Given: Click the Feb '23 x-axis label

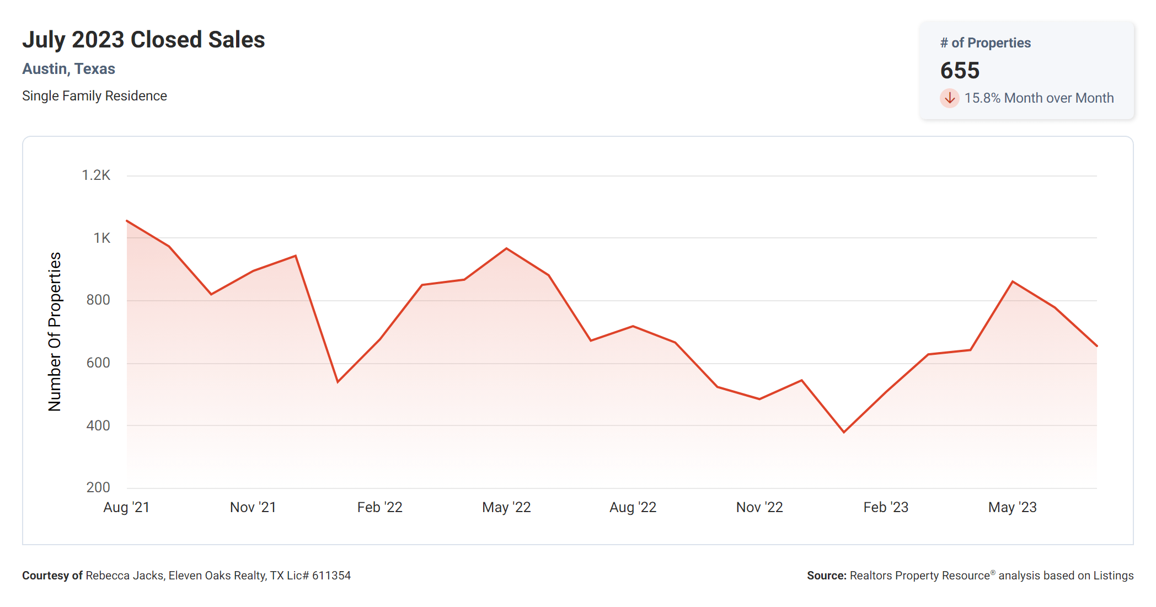Looking at the screenshot, I should click(x=886, y=507).
